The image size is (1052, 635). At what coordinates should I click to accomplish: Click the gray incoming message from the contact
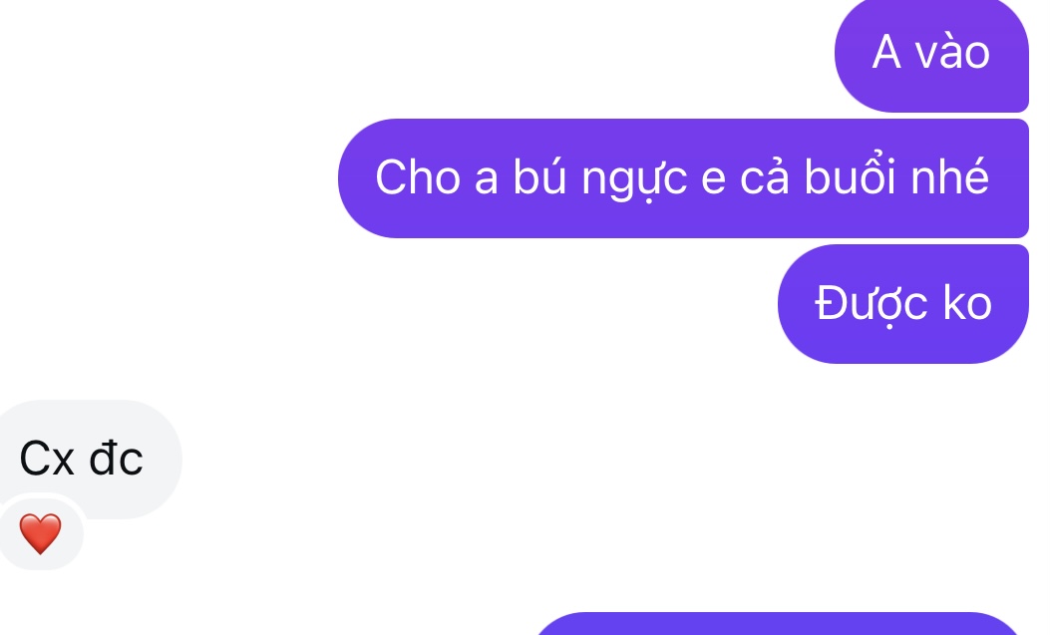[x=90, y=459]
